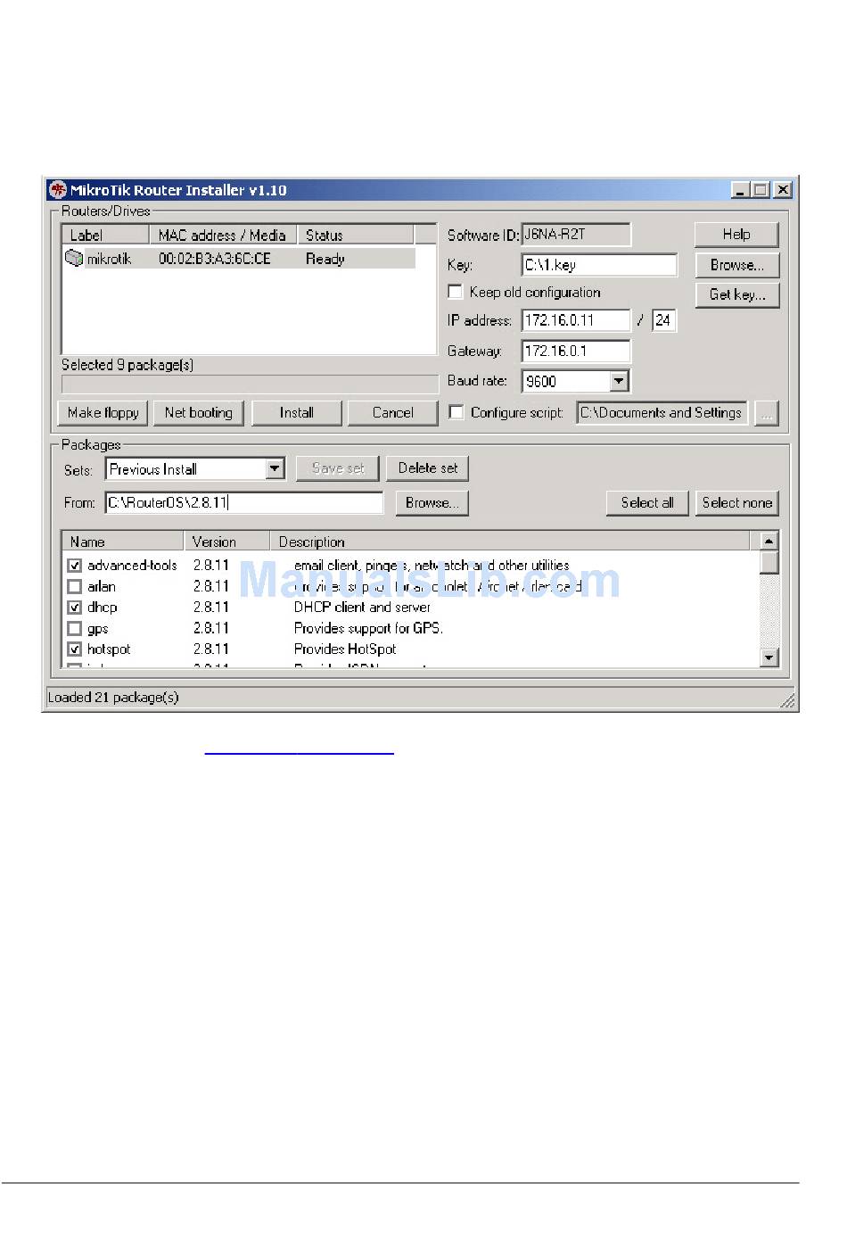The width and height of the screenshot is (847, 1257).
Task: Click MAC address 00:02:B3:A3:6C:CE
Action: pos(215,259)
